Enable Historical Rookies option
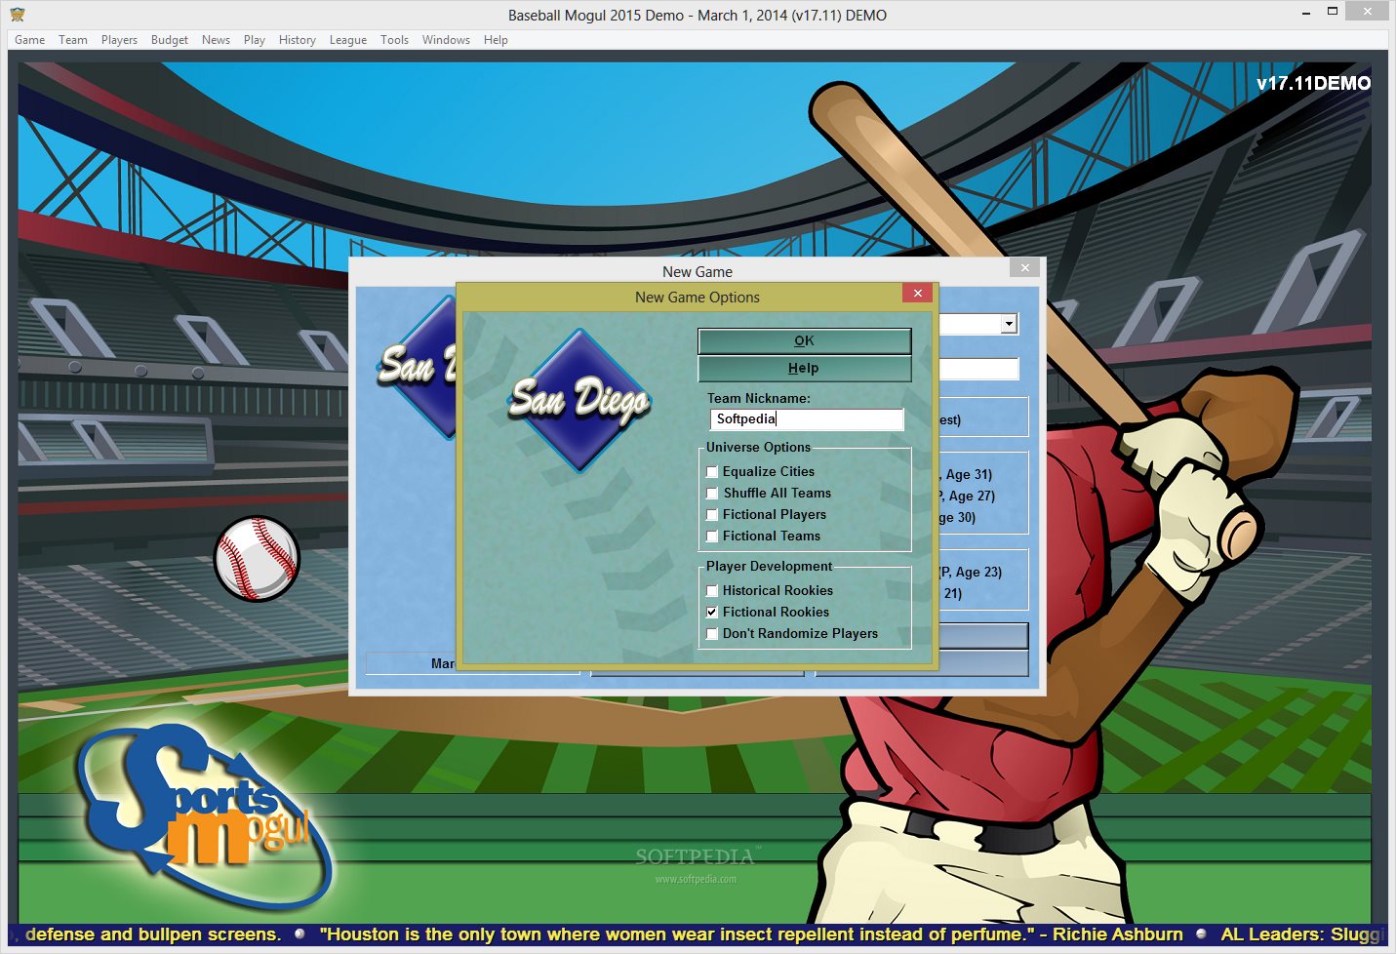Image resolution: width=1396 pixels, height=954 pixels. point(712,591)
